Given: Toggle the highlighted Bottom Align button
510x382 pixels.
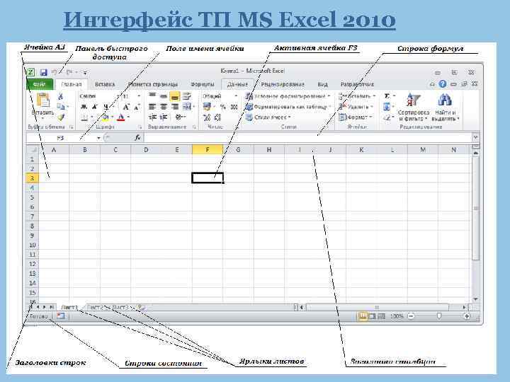Looking at the screenshot, I should (175, 96).
